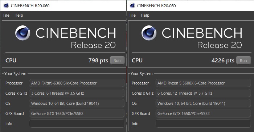This screenshot has height=132, width=254.
Task: Click the left window OS build field
Action: click(x=77, y=103)
